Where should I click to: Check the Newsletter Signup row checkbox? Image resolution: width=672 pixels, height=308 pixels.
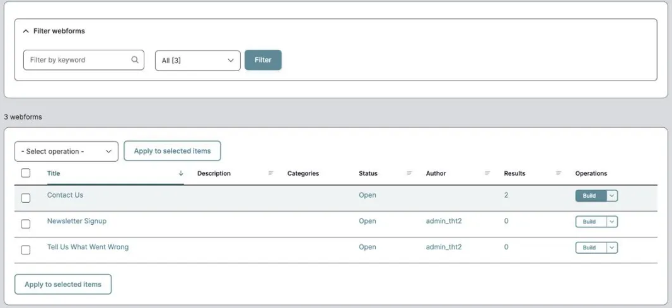pyautogui.click(x=26, y=224)
